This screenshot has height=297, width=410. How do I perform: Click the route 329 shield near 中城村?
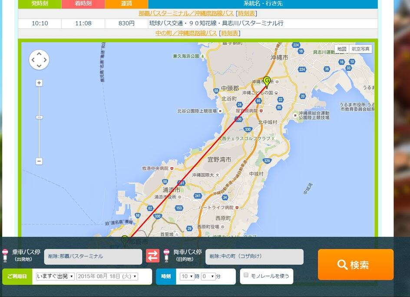point(267,161)
